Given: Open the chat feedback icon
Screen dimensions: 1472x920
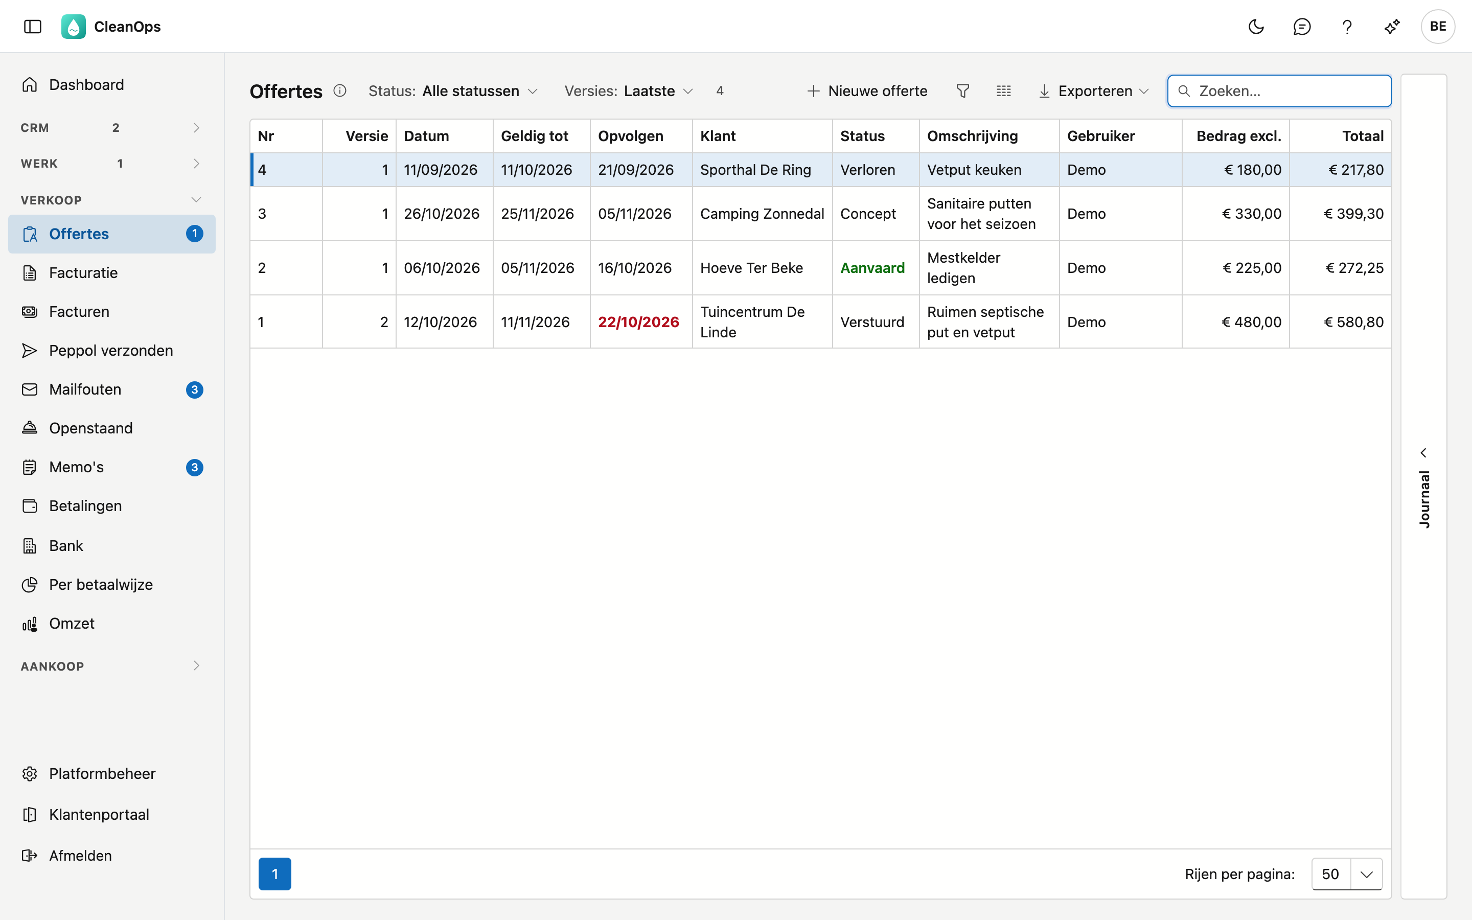Looking at the screenshot, I should pyautogui.click(x=1302, y=26).
